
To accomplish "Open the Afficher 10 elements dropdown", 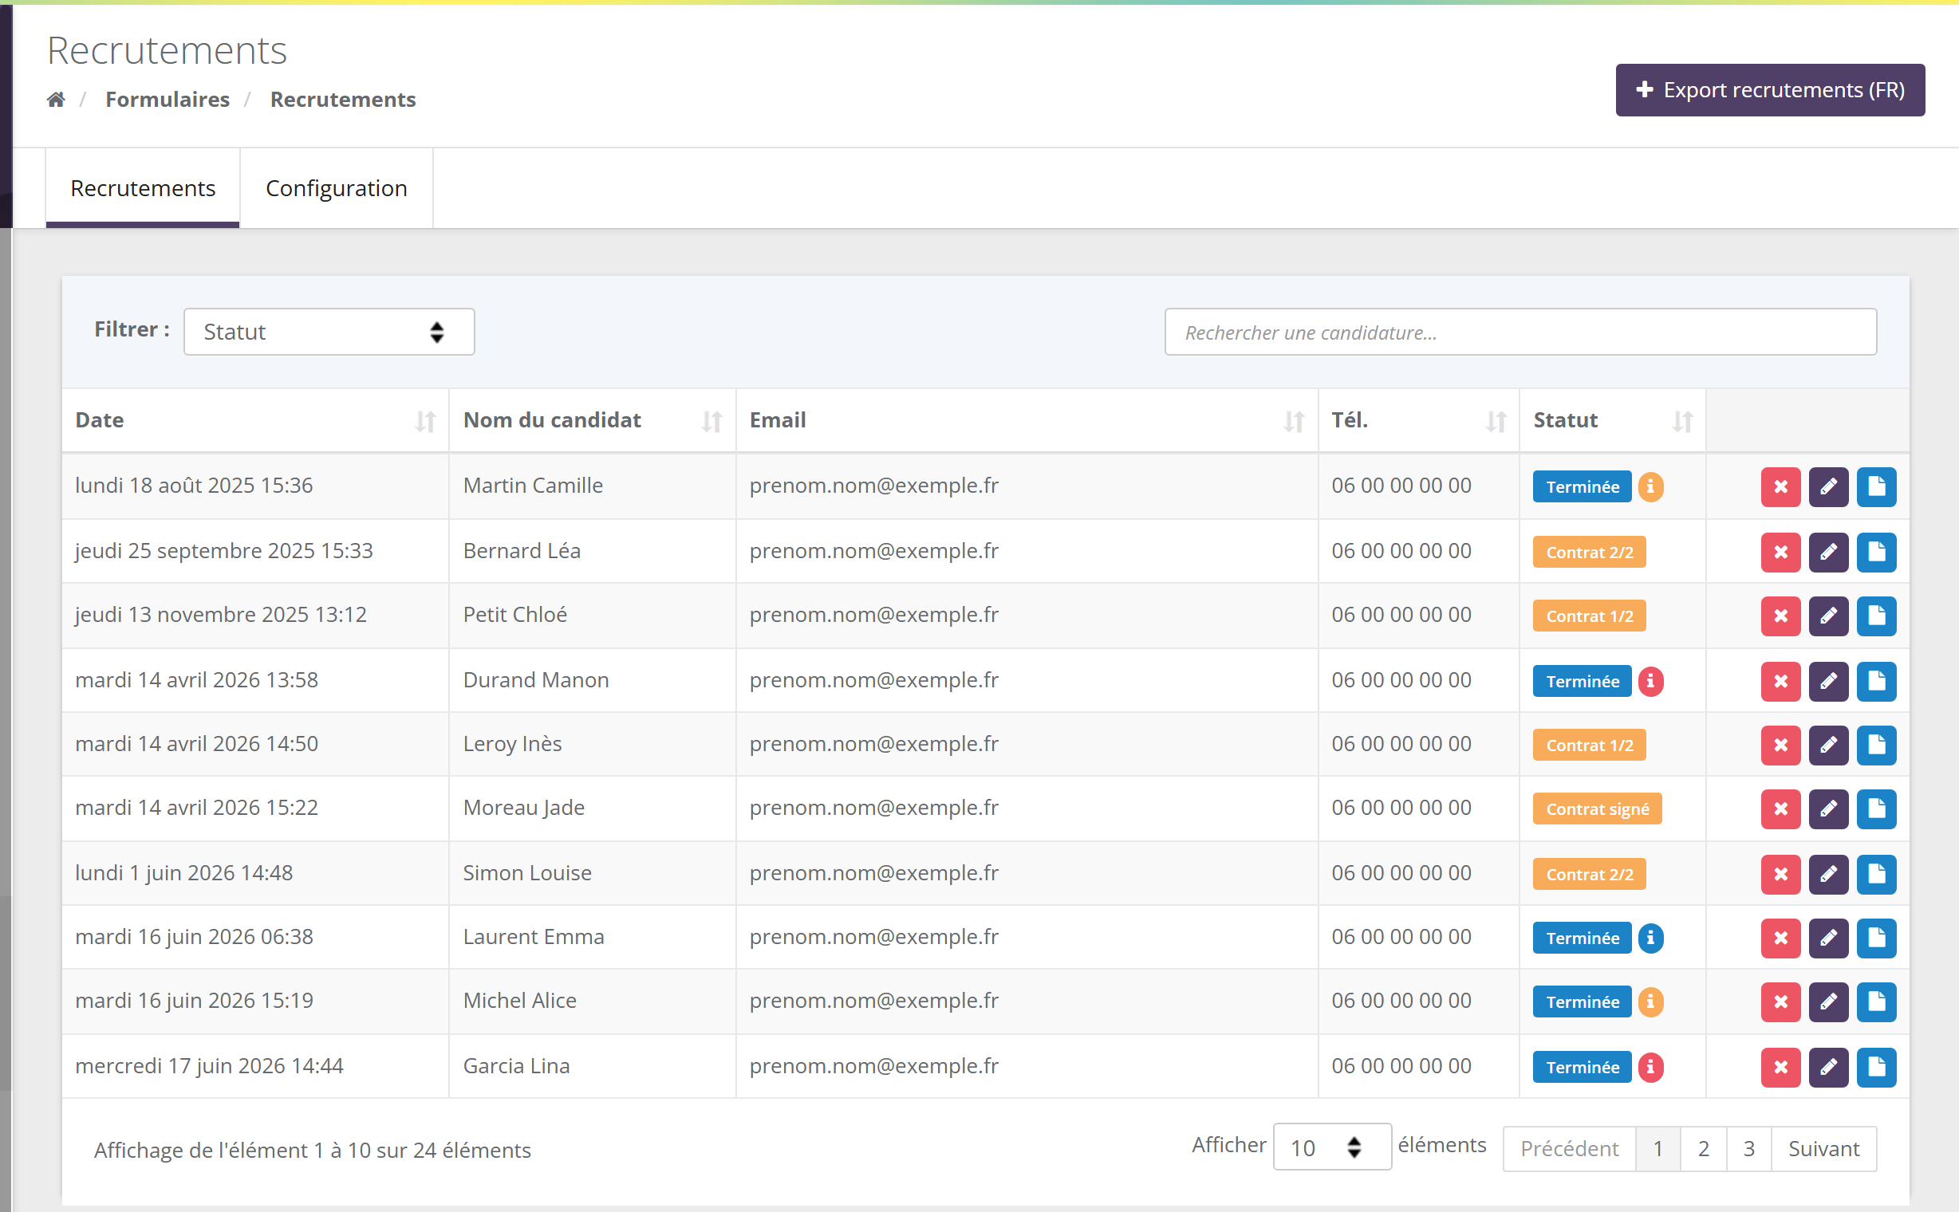I will coord(1331,1147).
